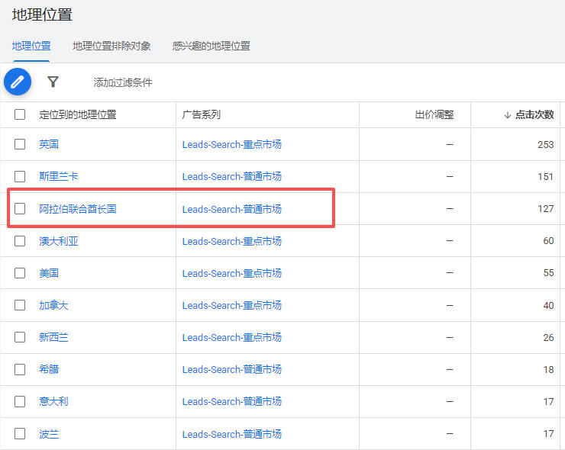Click the bid adjustment dash for 希腊
The height and width of the screenshot is (450, 565).
click(450, 369)
